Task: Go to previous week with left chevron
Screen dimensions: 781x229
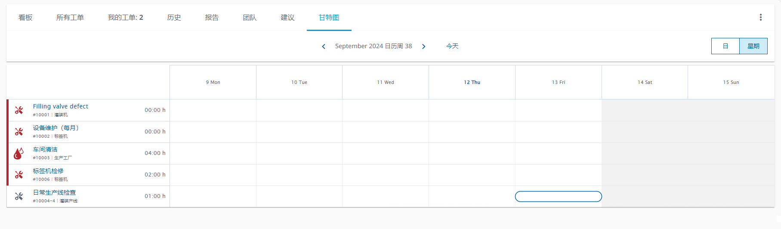Action: coord(324,46)
